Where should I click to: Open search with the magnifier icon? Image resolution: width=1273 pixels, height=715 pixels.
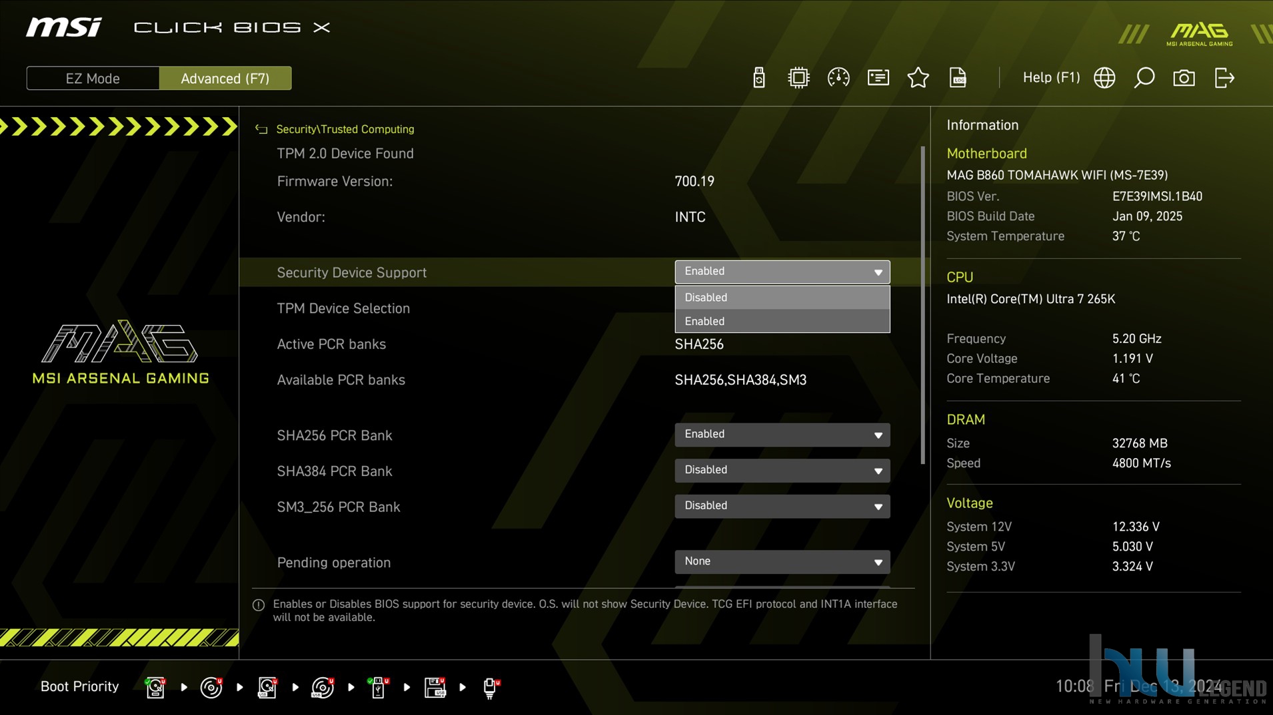tap(1144, 78)
